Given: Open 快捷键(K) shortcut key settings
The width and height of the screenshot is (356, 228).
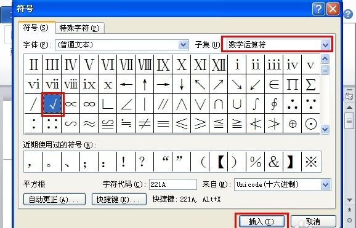Looking at the screenshot, I should click(119, 199).
